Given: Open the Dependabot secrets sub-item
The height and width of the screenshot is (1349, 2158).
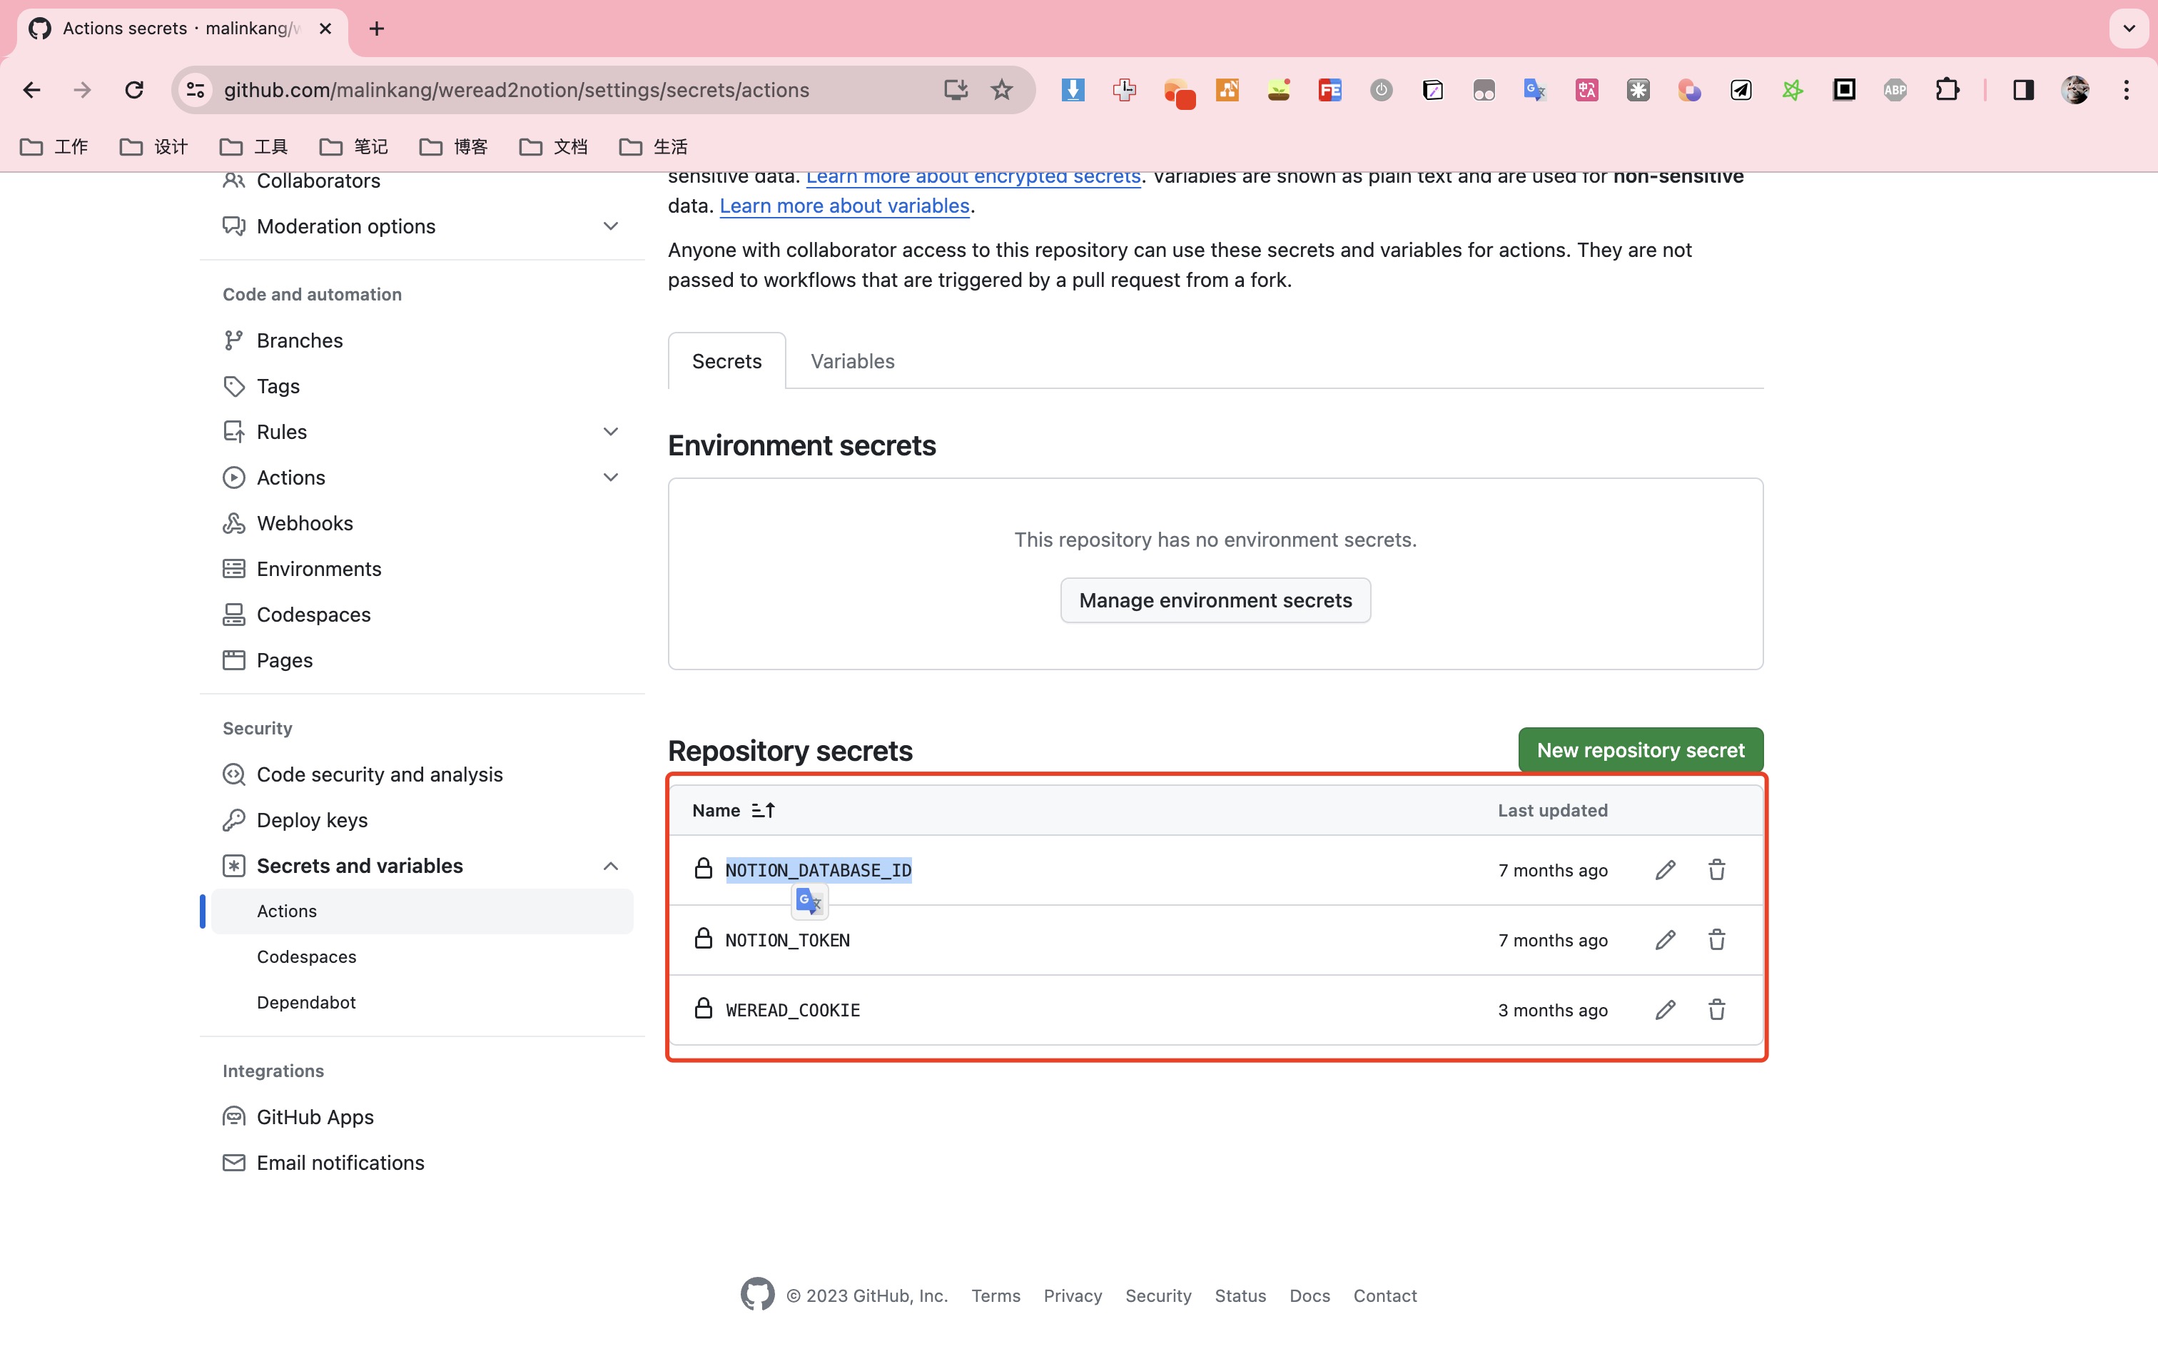Looking at the screenshot, I should (x=306, y=1002).
